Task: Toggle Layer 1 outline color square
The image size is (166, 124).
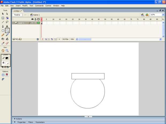Action: pyautogui.click(x=39, y=23)
